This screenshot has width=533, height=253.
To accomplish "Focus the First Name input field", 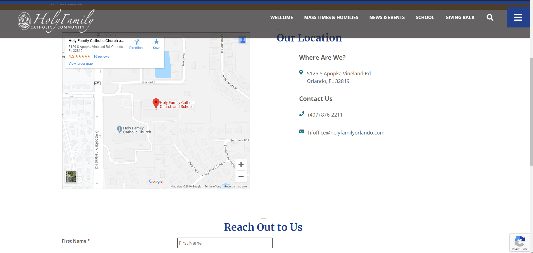I will (x=225, y=243).
